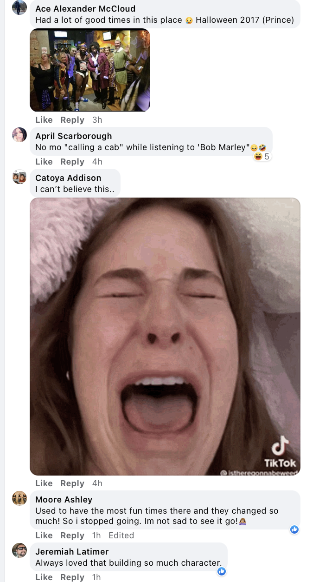Reply to Catoya Addison's comment

pos(72,483)
